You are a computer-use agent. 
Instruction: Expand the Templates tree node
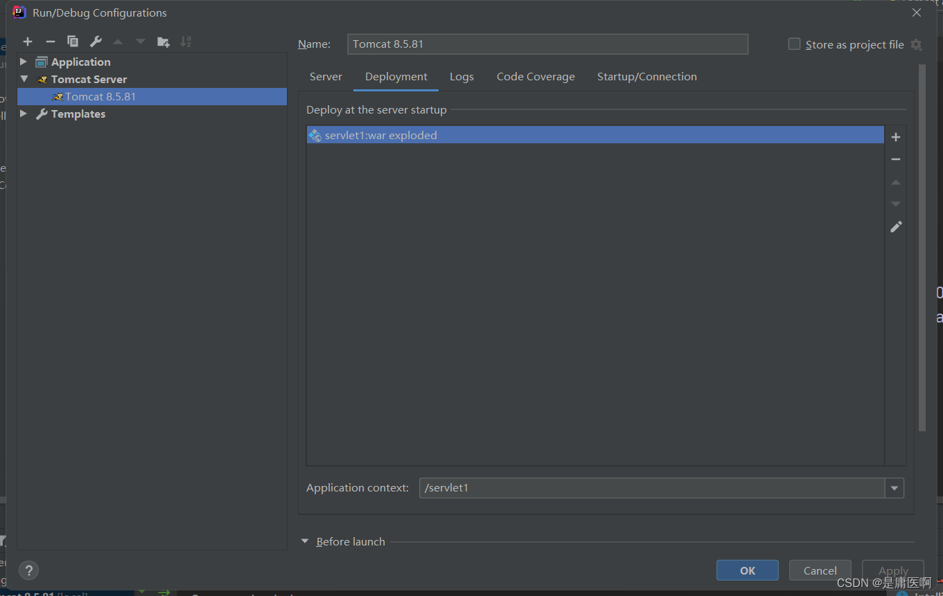(x=24, y=114)
